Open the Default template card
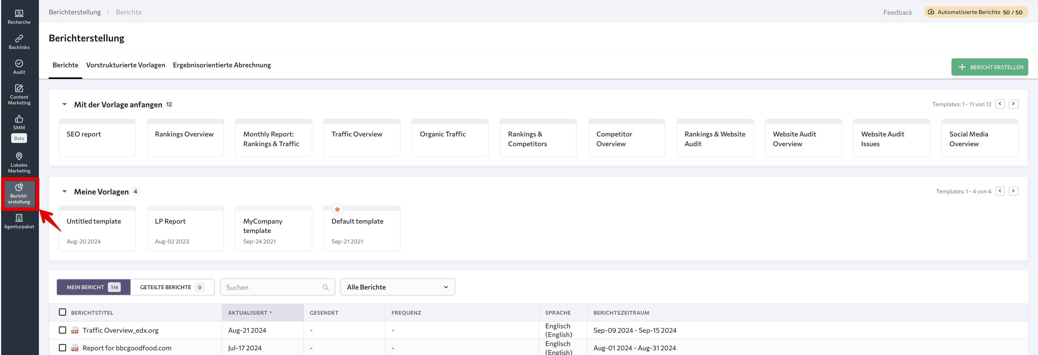The height and width of the screenshot is (355, 1038). (x=362, y=229)
